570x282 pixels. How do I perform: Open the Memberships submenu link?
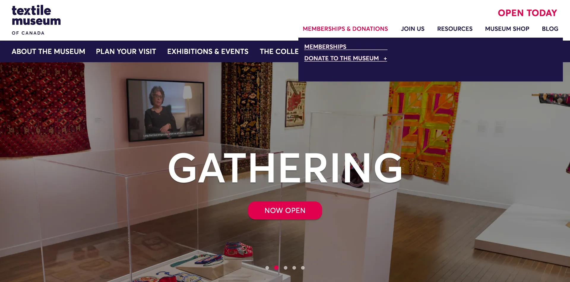325,47
